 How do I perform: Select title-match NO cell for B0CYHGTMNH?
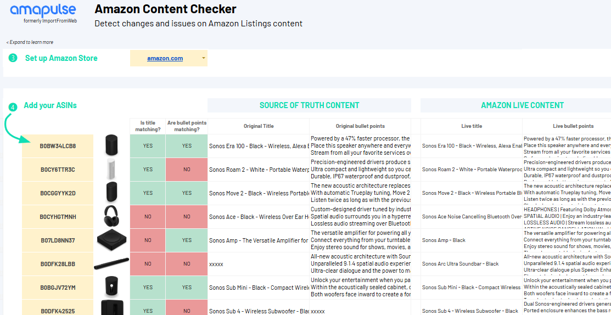click(x=148, y=216)
